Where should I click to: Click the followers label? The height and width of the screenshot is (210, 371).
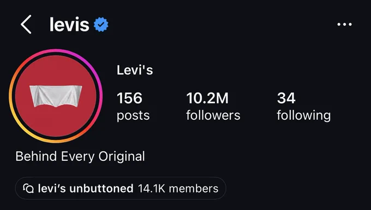[x=213, y=115]
